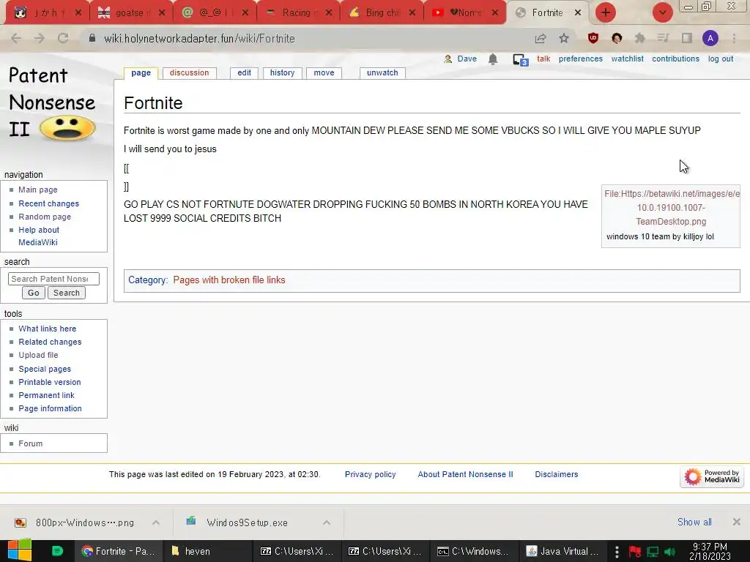
Task: Go to Main page in navigation
Action: pyautogui.click(x=38, y=190)
